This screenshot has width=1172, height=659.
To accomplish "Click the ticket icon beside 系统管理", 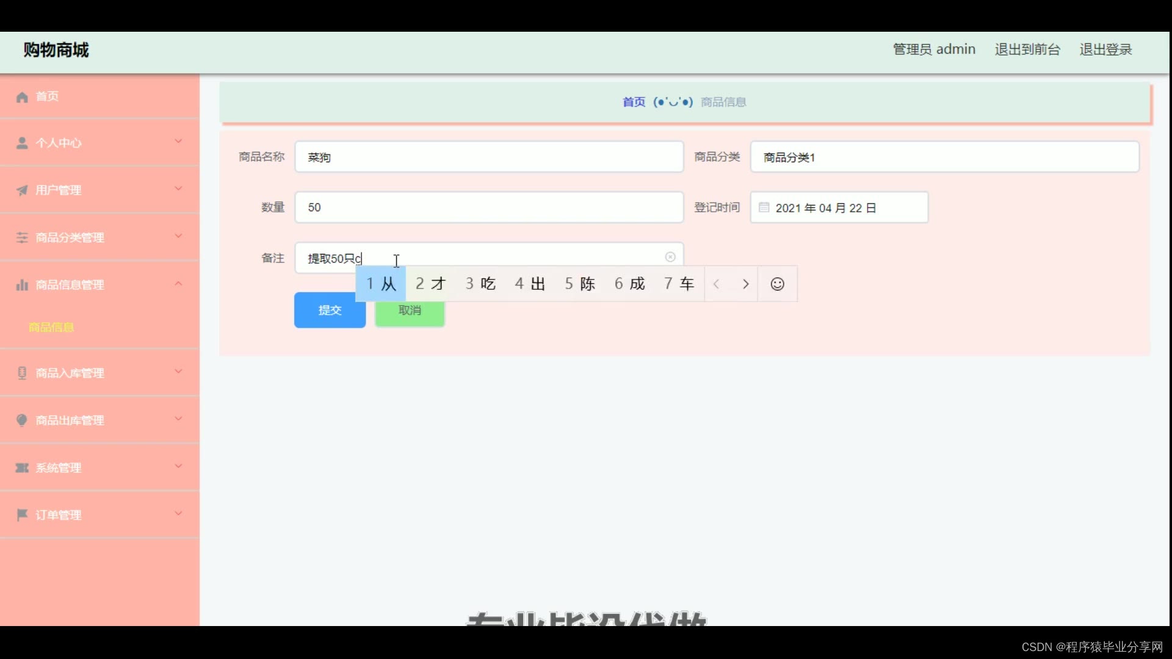I will [x=22, y=468].
